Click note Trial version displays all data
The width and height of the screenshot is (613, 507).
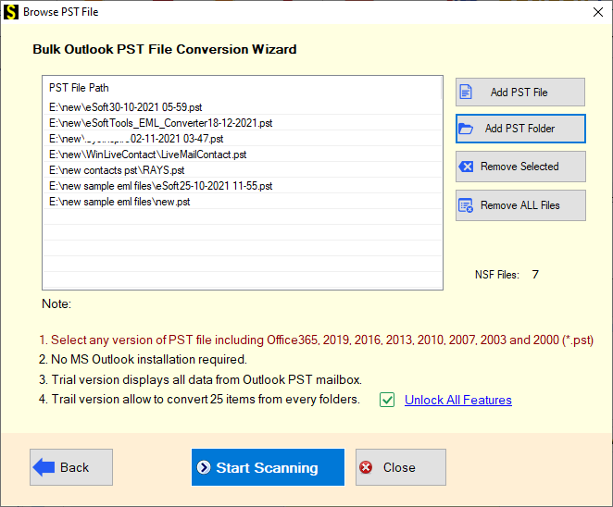(200, 379)
